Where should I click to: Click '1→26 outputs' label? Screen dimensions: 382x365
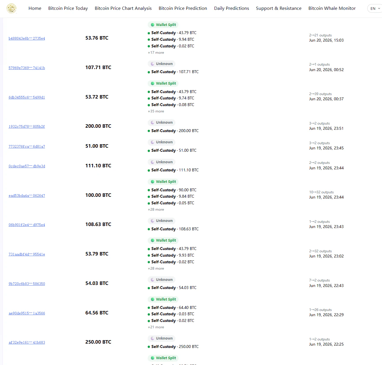coord(320,310)
